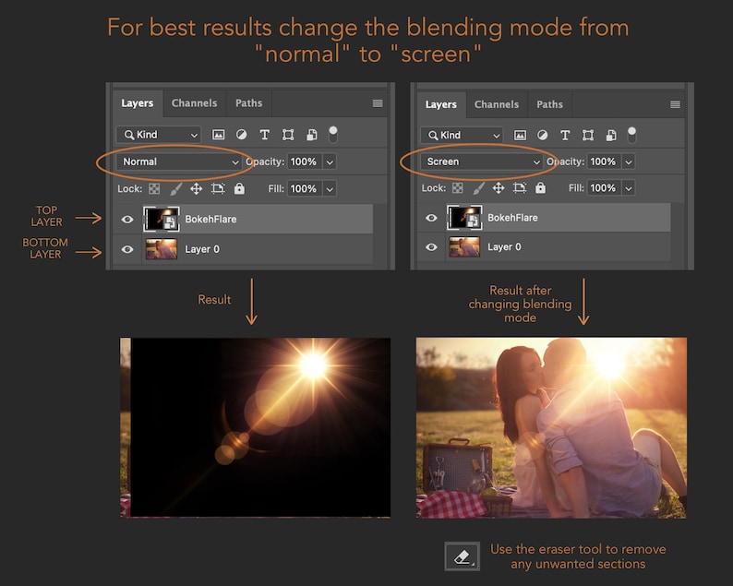
Task: Click smart object filter icon in left panel
Action: click(x=311, y=135)
